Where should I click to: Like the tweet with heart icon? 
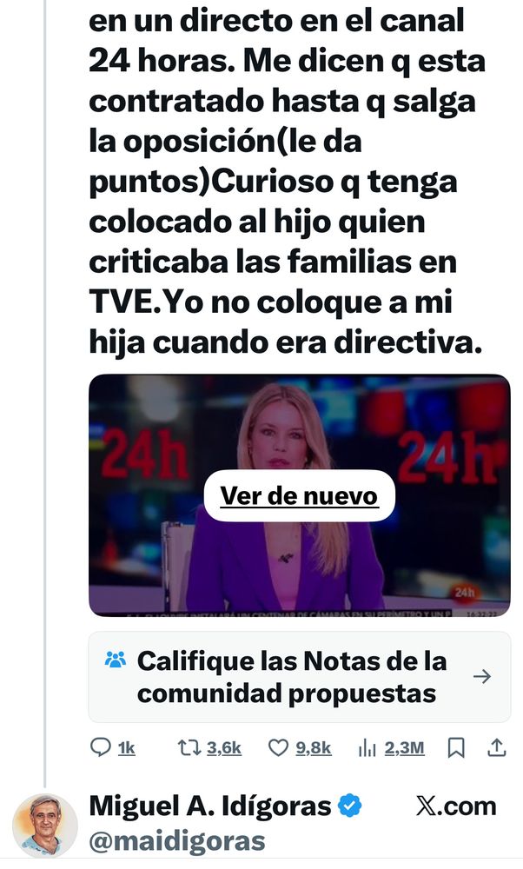(x=278, y=747)
